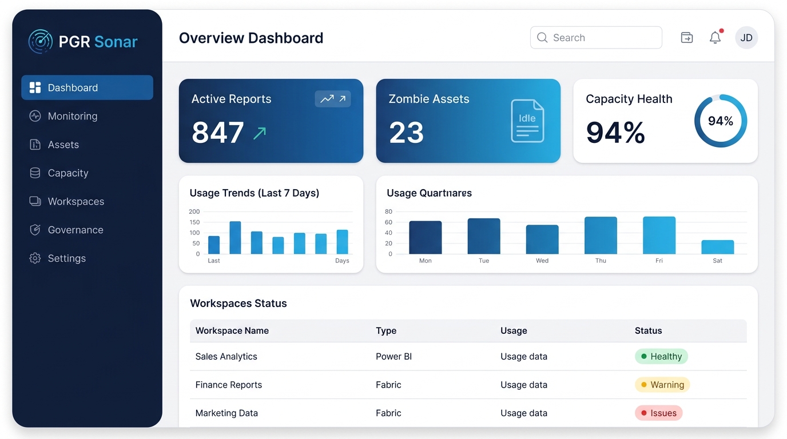Click the Workspaces Status heading
Image resolution: width=787 pixels, height=439 pixels.
tap(239, 304)
